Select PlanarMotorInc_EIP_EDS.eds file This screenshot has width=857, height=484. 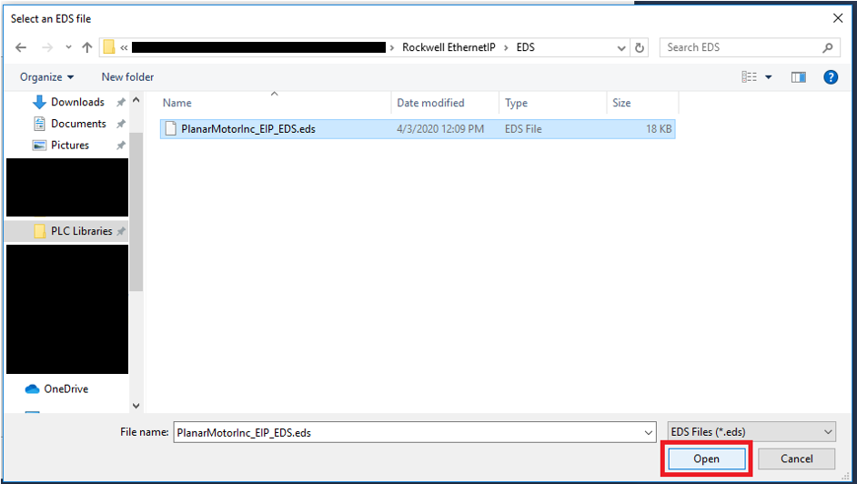(x=247, y=129)
